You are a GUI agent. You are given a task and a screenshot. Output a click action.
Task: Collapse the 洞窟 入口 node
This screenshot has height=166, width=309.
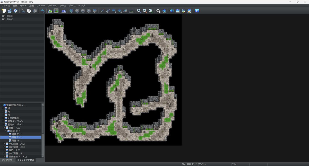coord(5,128)
